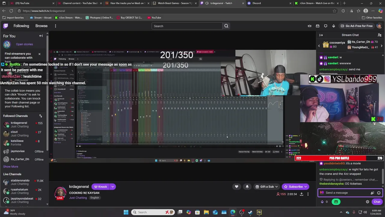Viewport: 385px width, 217px height.
Task: Expand the Subscribe dropdown
Action: tap(306, 187)
